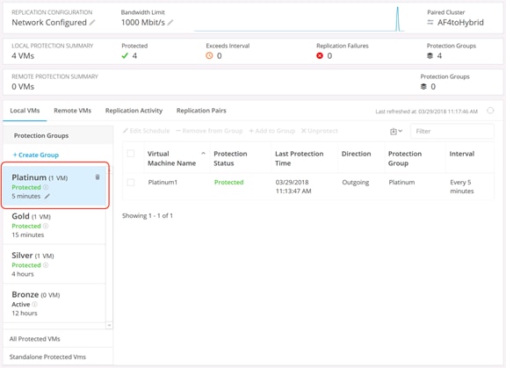Click the Remove from Group button
The width and height of the screenshot is (506, 368).
click(x=209, y=131)
